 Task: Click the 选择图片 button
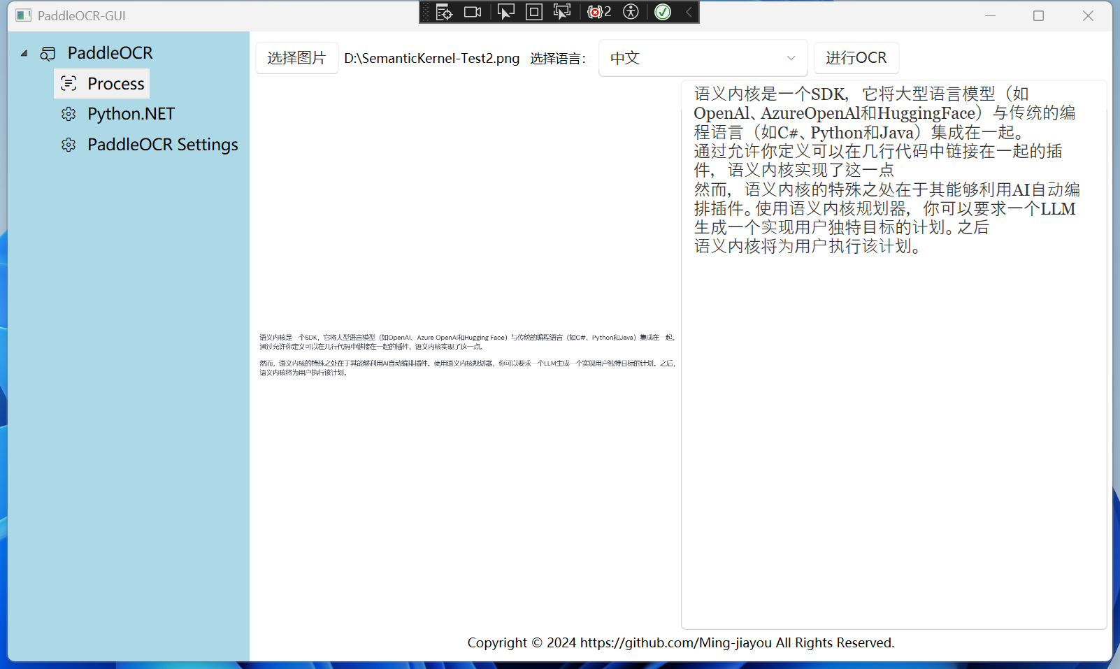296,58
